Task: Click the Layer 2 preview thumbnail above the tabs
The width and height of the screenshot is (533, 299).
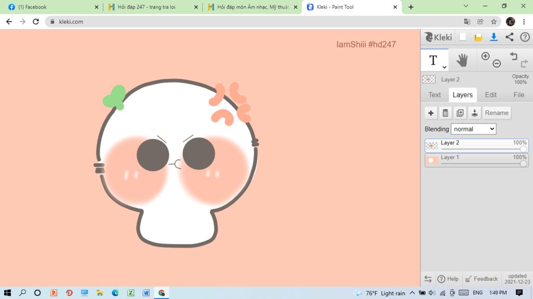Action: tap(429, 79)
